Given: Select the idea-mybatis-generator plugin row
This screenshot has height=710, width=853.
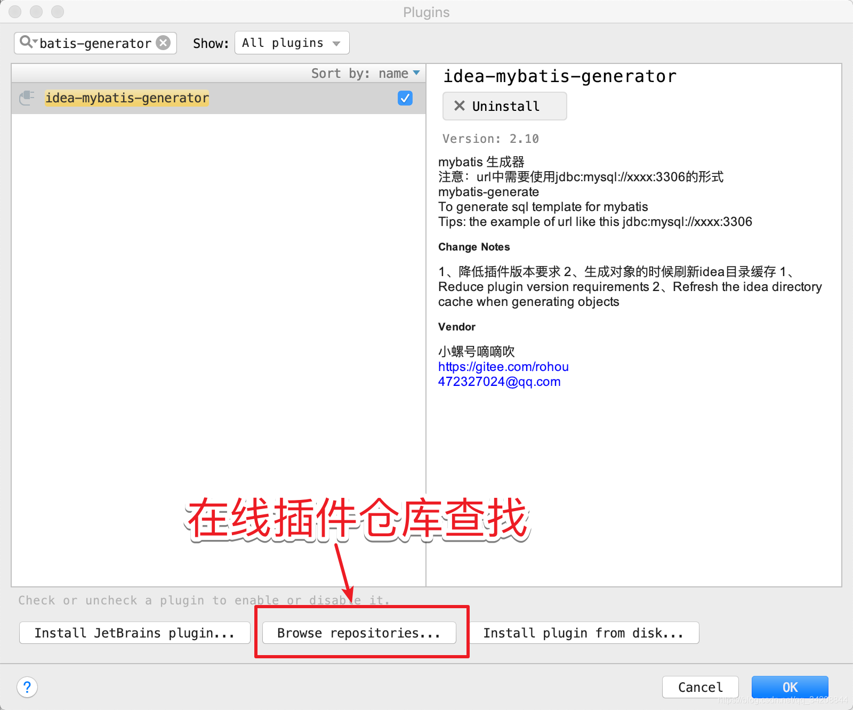Looking at the screenshot, I should pos(219,98).
